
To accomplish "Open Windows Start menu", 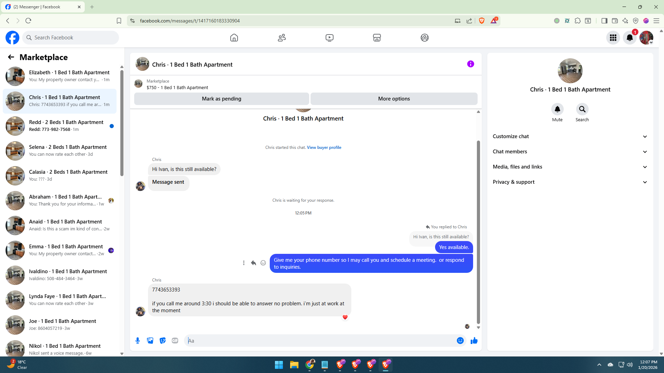I will pyautogui.click(x=279, y=365).
